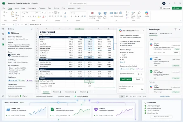Open the General number format dropdown
The width and height of the screenshot is (183, 122).
coord(85,13)
